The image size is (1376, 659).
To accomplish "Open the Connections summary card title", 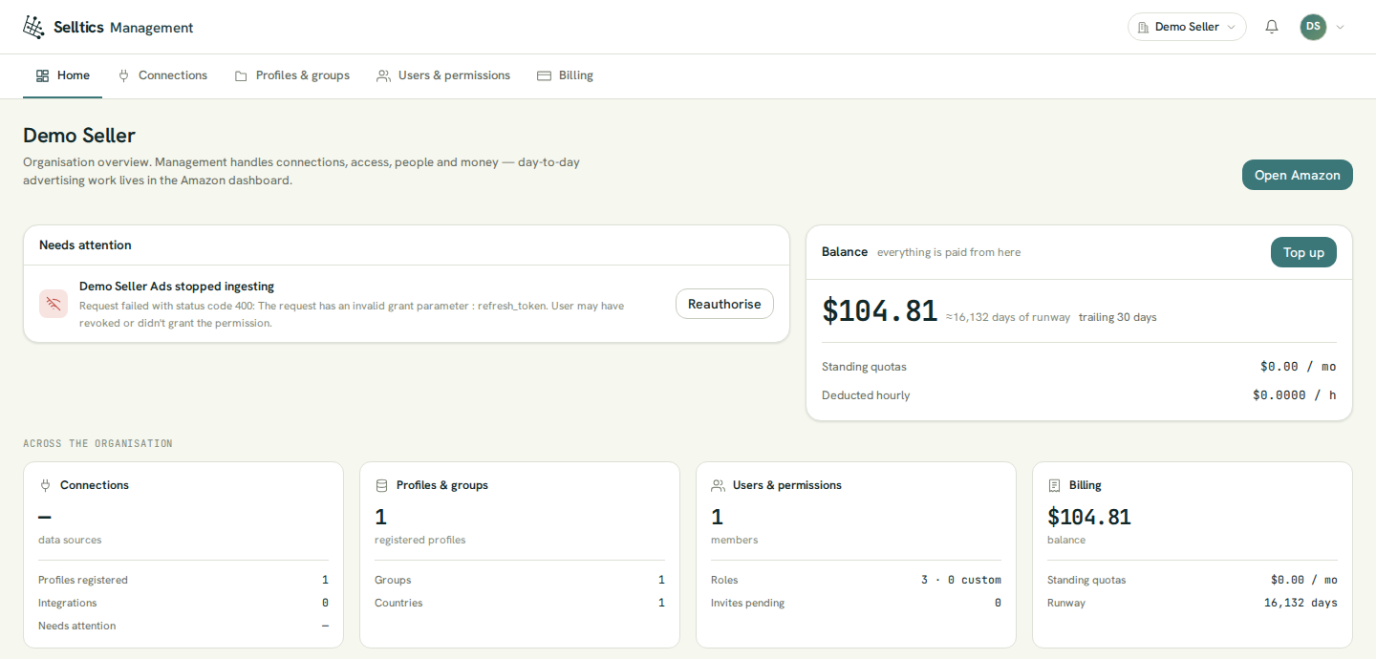I will [x=95, y=485].
